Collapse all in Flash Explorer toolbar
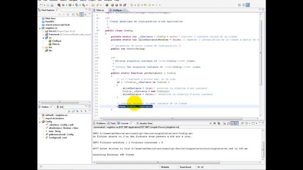Viewport: 303px width, 170px height. 73,15
